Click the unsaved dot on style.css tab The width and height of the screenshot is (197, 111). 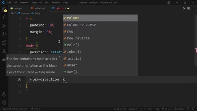coord(68,8)
